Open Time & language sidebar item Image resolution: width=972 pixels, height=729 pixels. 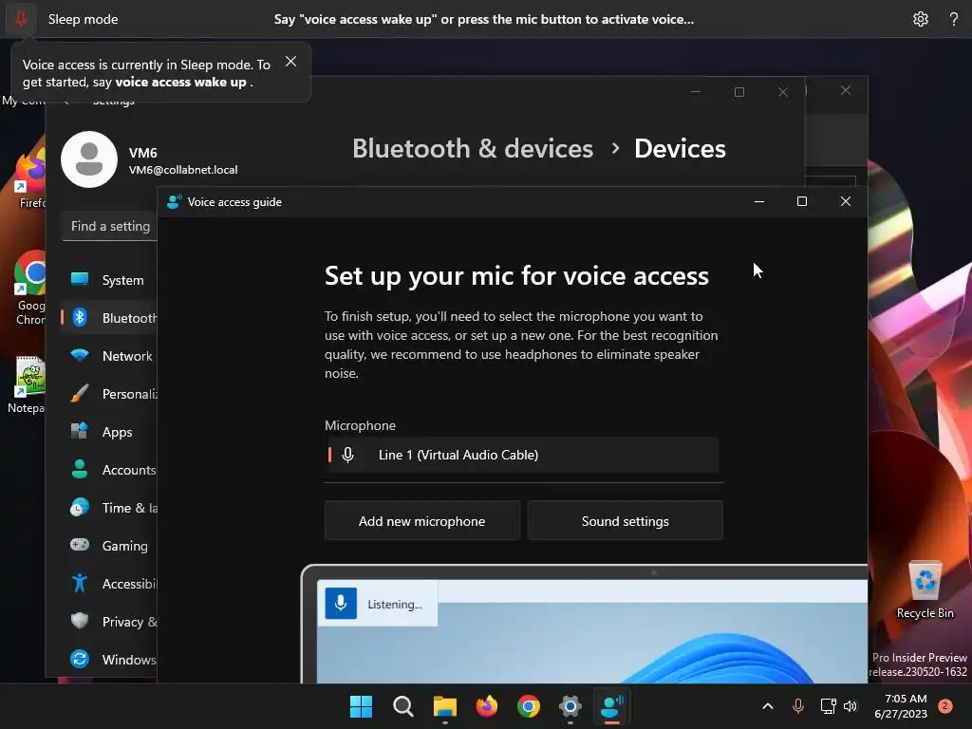[x=108, y=508]
